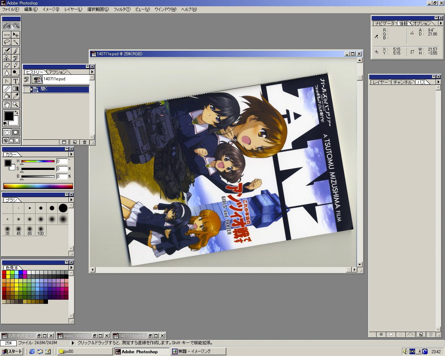This screenshot has height=356, width=445.
Task: Select the Rubber Stamp tool
Action: [7, 58]
